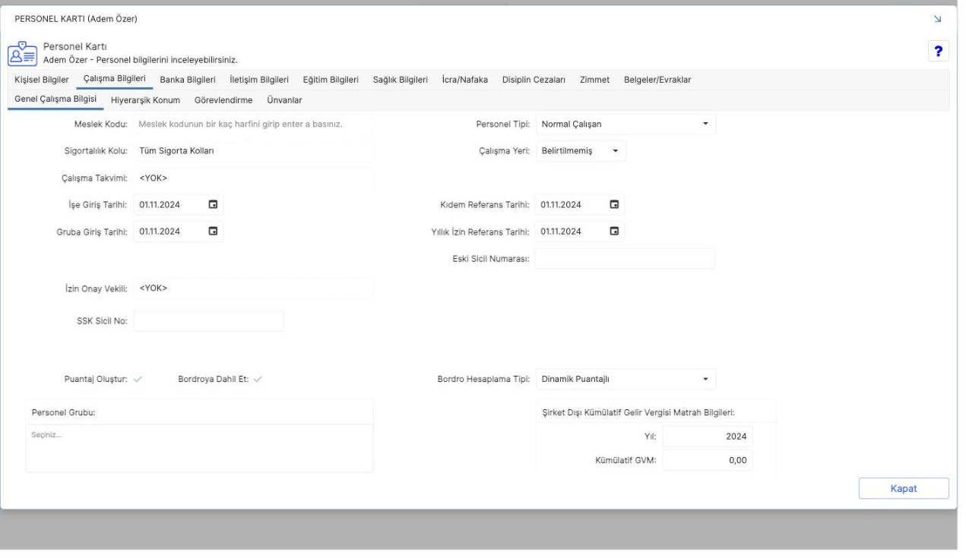Show the Ünvanlar sub-tab
Viewport: 966px width, 558px height.
coord(285,100)
